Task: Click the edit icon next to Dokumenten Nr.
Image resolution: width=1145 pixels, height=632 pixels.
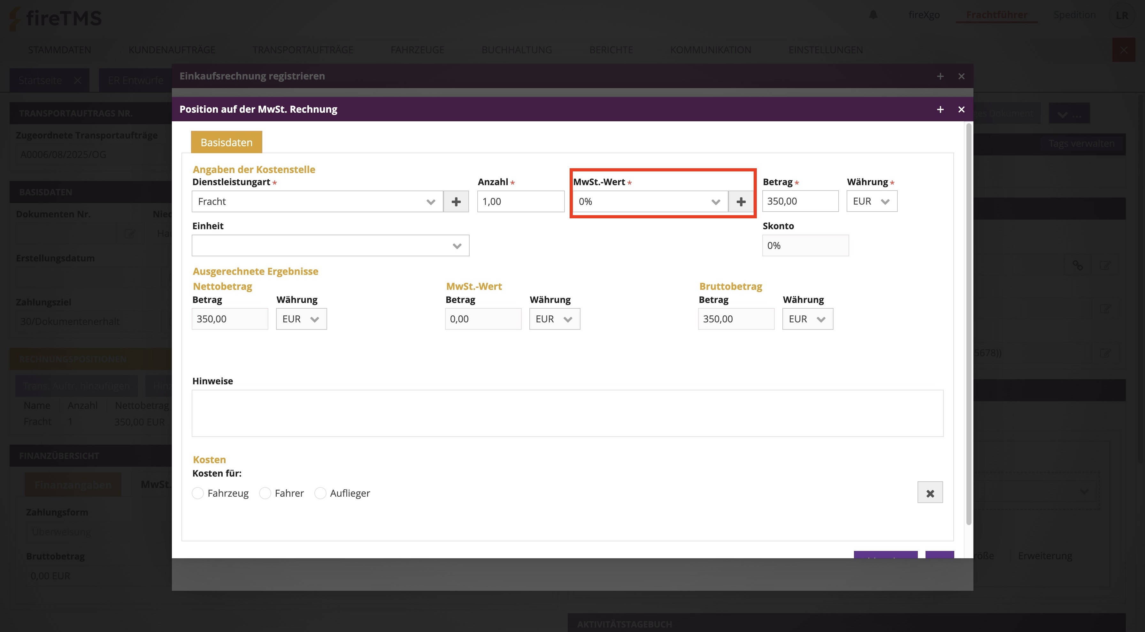Action: tap(130, 233)
